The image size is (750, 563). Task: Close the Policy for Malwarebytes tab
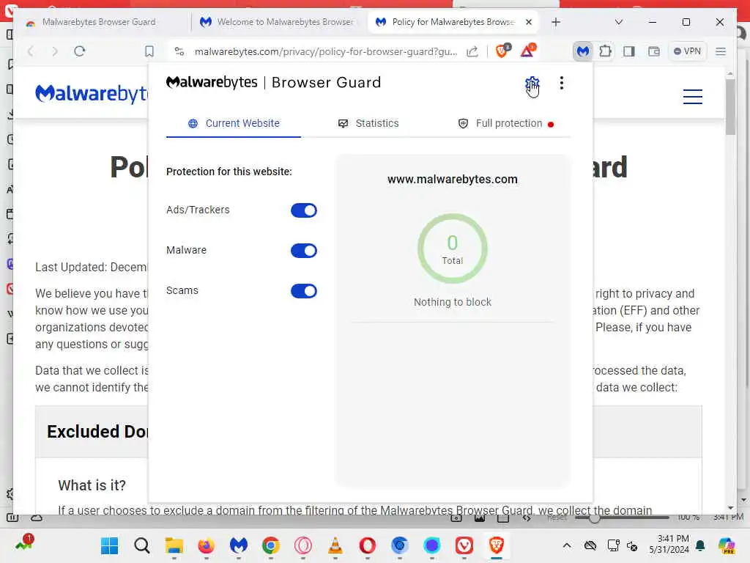(x=529, y=22)
